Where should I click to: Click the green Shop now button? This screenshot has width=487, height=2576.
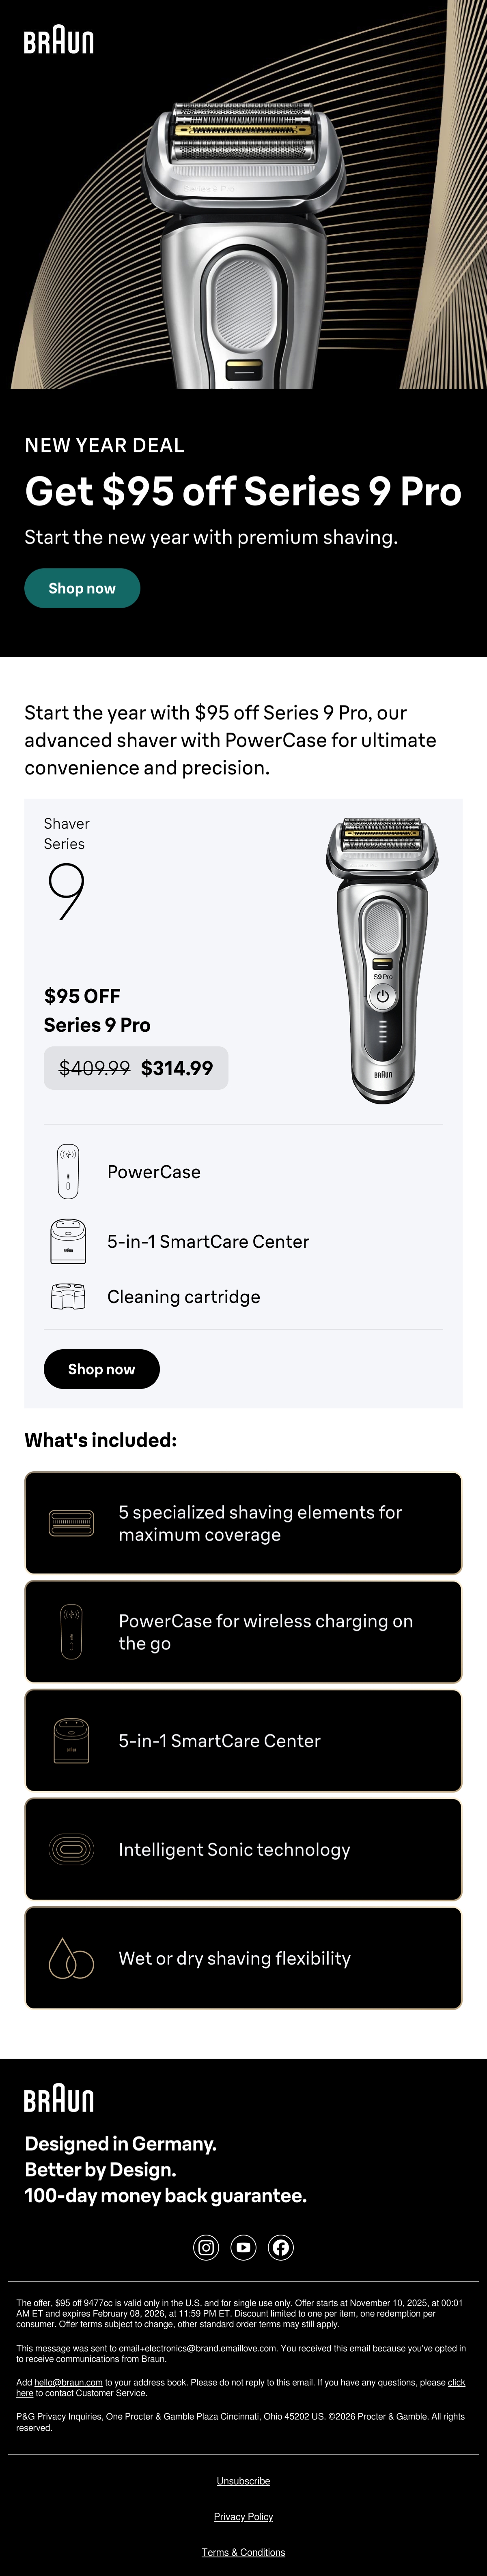82,588
